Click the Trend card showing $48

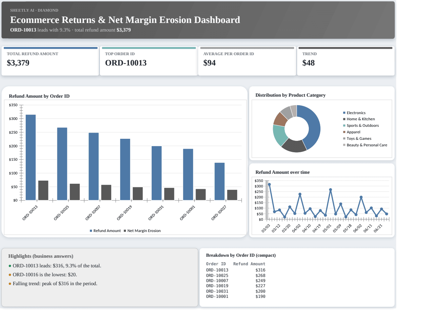click(x=346, y=61)
